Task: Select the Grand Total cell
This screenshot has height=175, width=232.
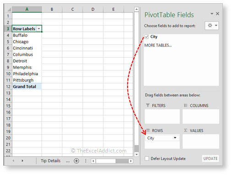Action: [27, 87]
